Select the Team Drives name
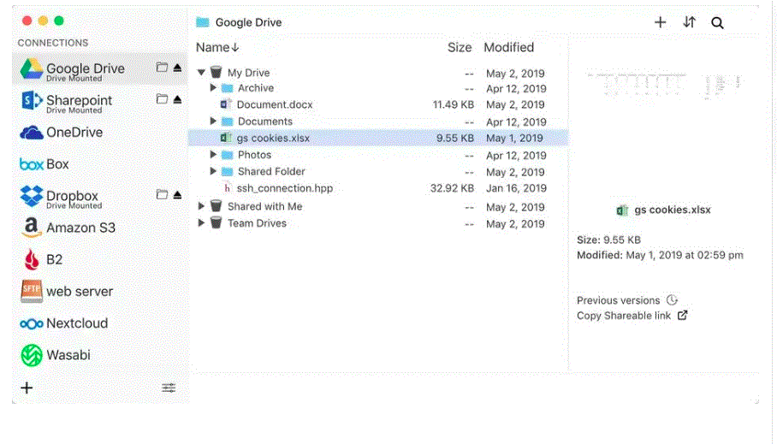Viewport: 777px width, 444px height. click(258, 223)
